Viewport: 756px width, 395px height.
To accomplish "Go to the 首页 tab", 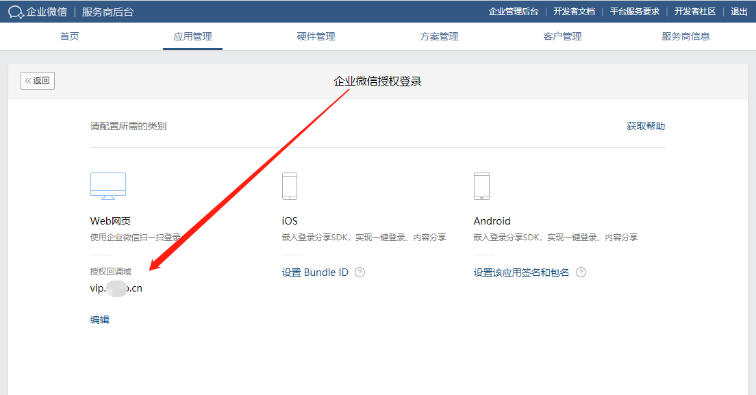I will click(x=69, y=36).
